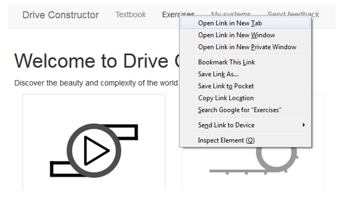Select Open Link in New Window

236,35
